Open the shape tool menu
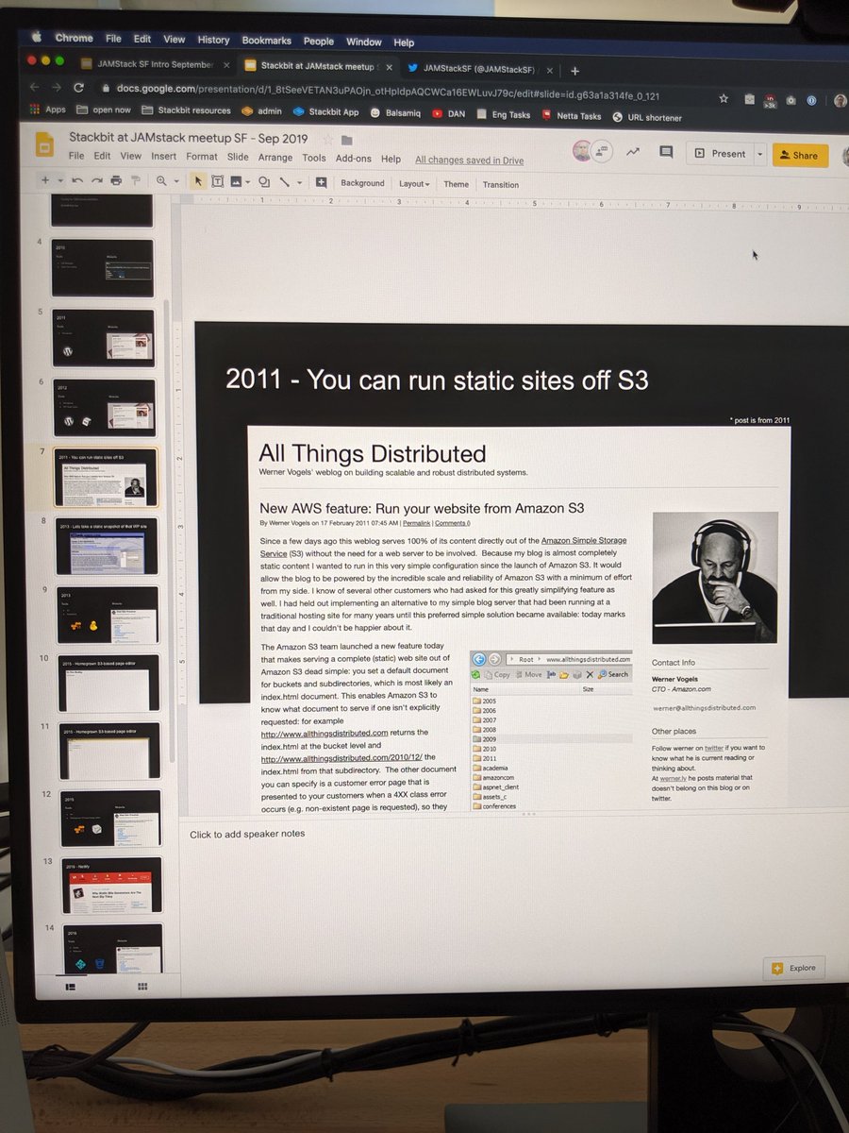This screenshot has width=849, height=1133. (x=264, y=181)
